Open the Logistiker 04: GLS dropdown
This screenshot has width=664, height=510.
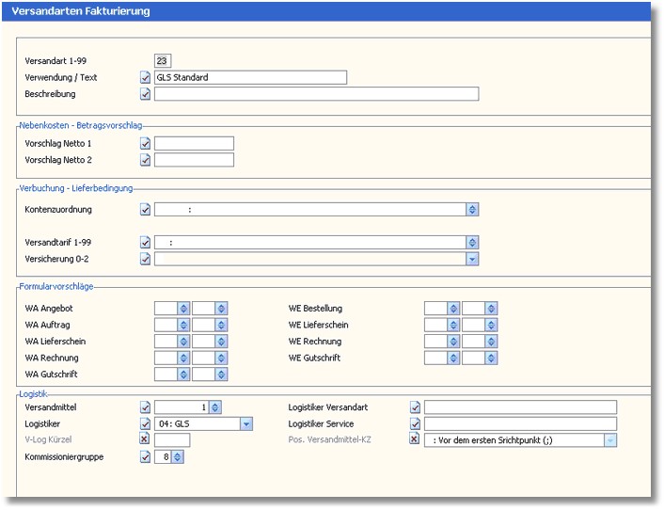point(246,424)
